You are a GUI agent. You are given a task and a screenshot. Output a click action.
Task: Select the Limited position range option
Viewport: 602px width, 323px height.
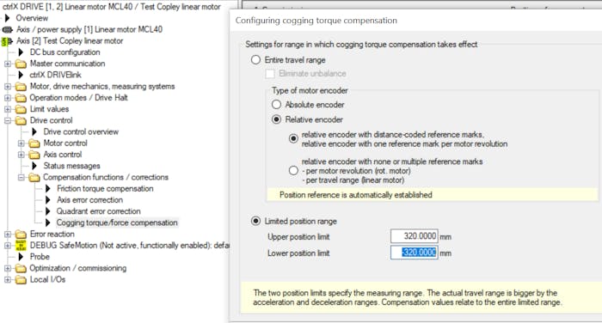(x=255, y=221)
